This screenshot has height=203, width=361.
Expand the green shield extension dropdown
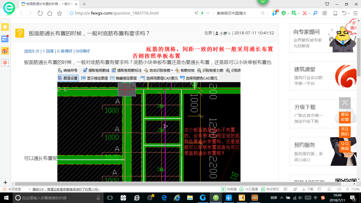pyautogui.click(x=288, y=13)
